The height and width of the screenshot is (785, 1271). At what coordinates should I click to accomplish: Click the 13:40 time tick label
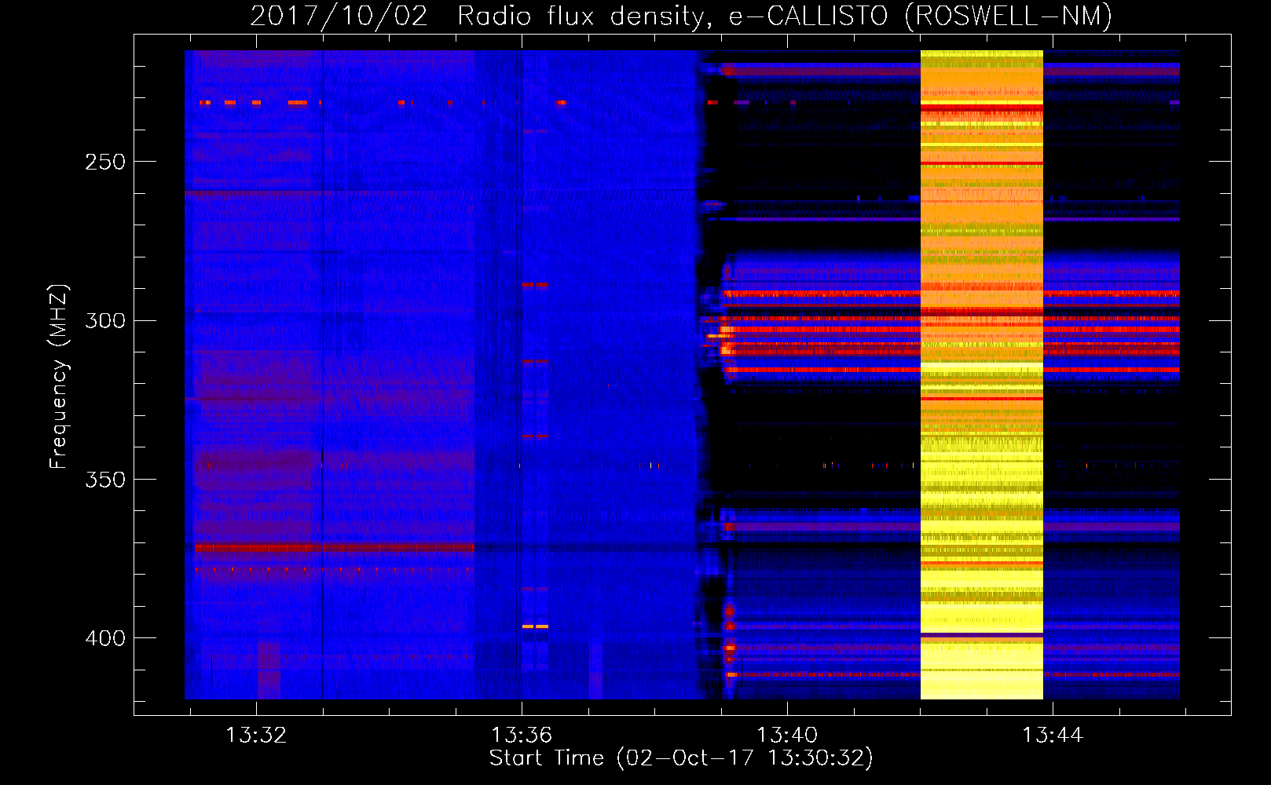(787, 736)
